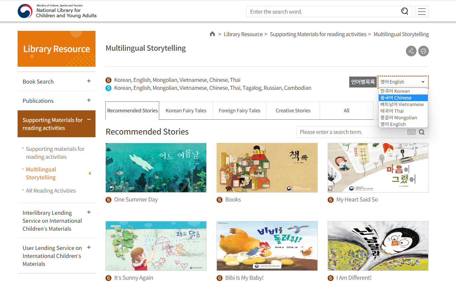Screen dimensions: 456x292
Task: Click the print icon button
Action: pyautogui.click(x=423, y=51)
